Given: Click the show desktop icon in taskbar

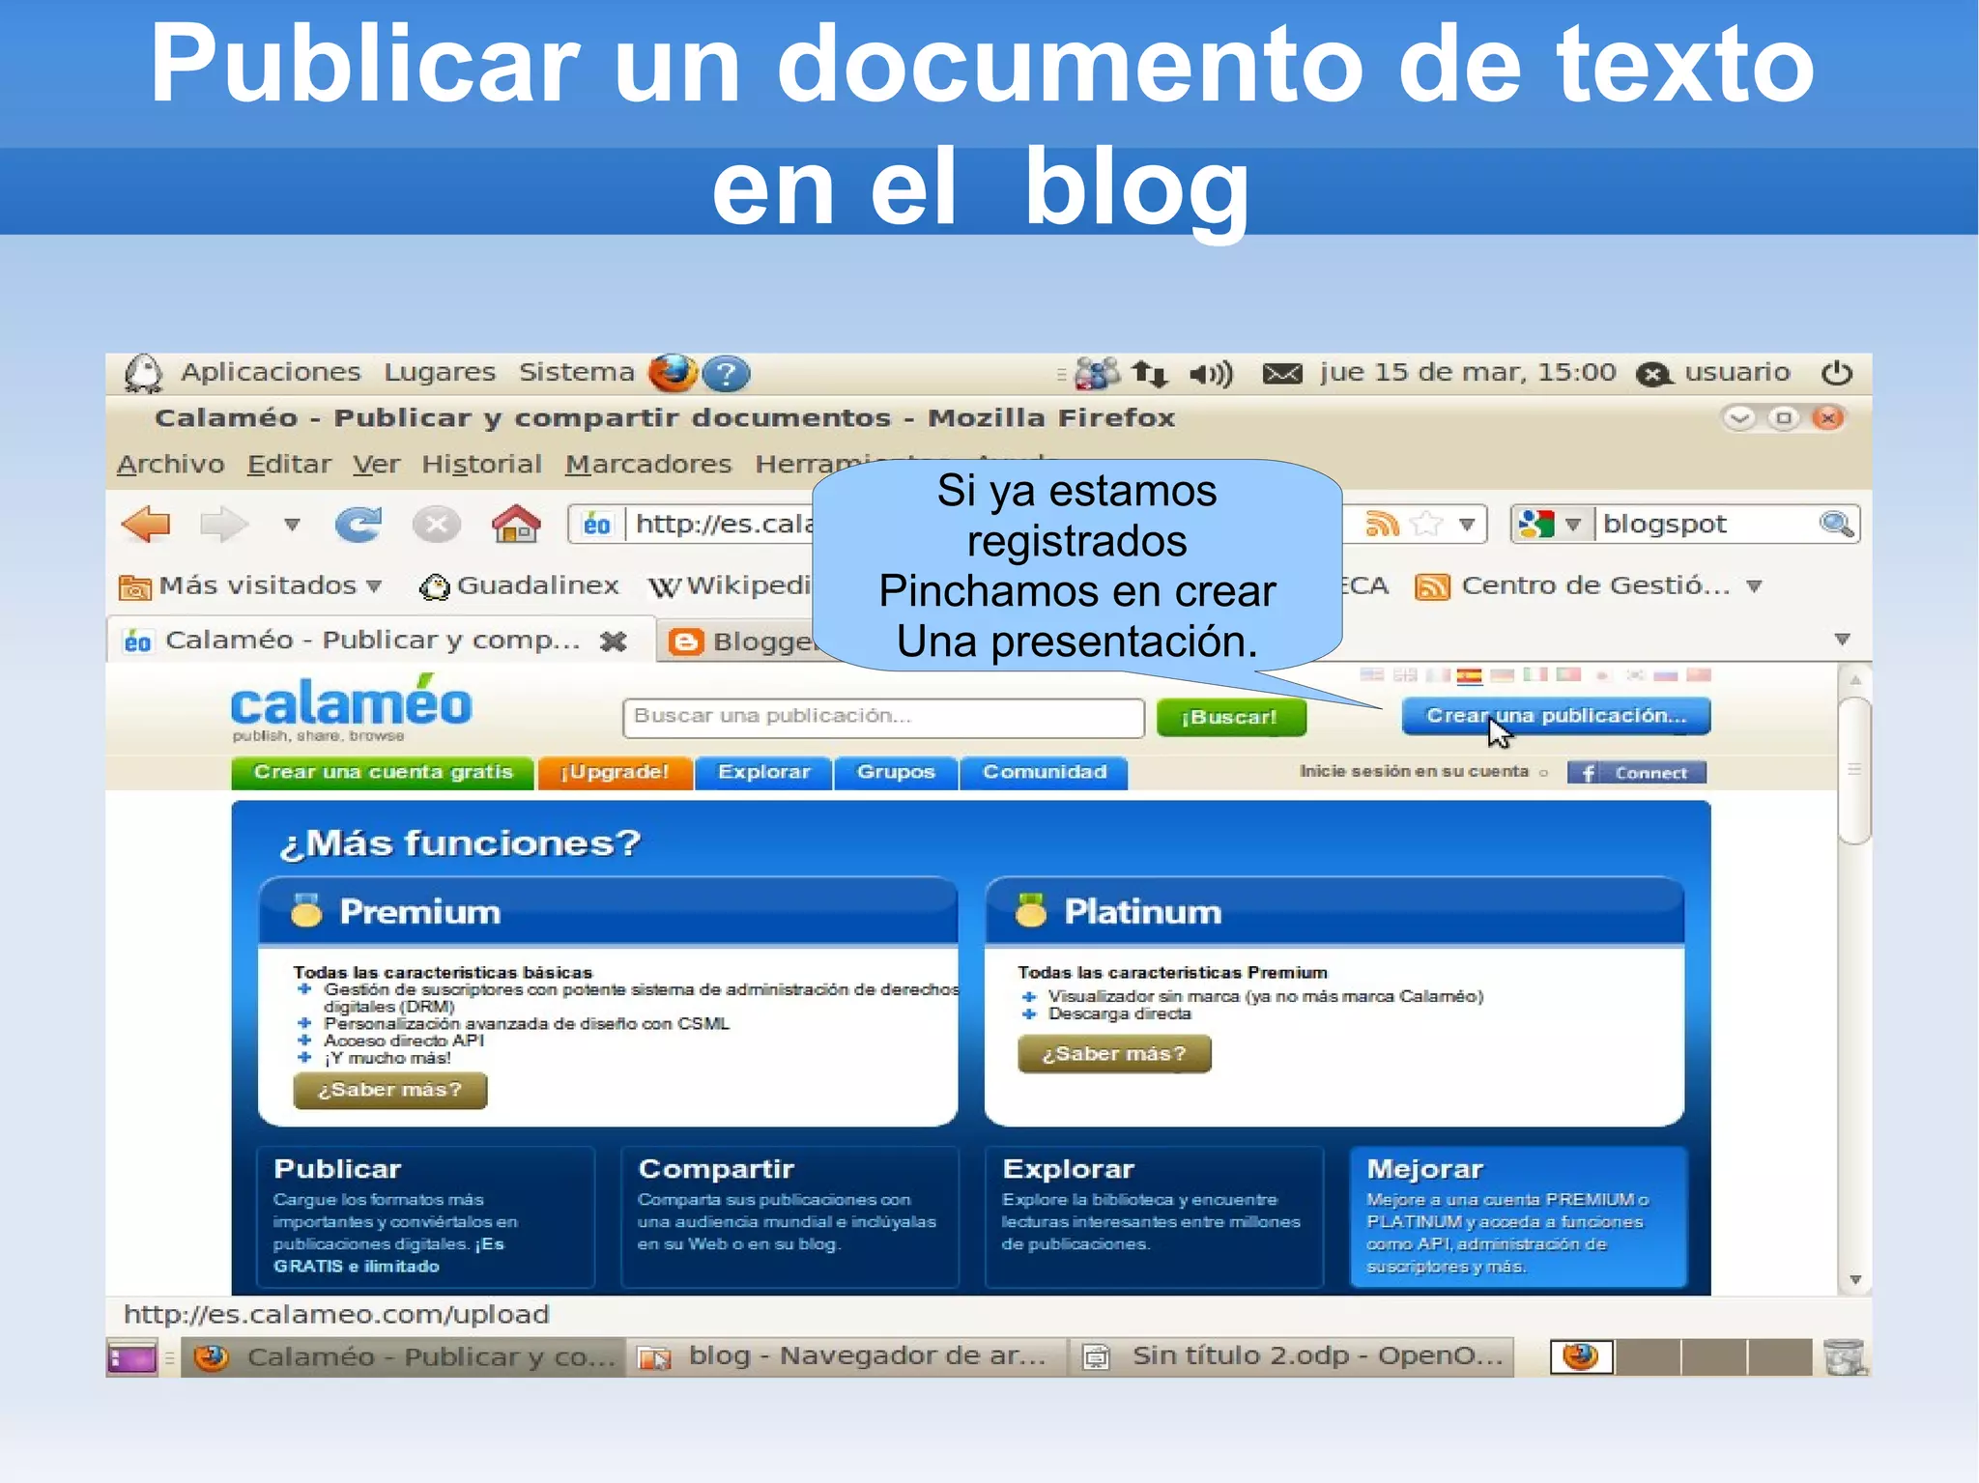Looking at the screenshot, I should (x=132, y=1358).
